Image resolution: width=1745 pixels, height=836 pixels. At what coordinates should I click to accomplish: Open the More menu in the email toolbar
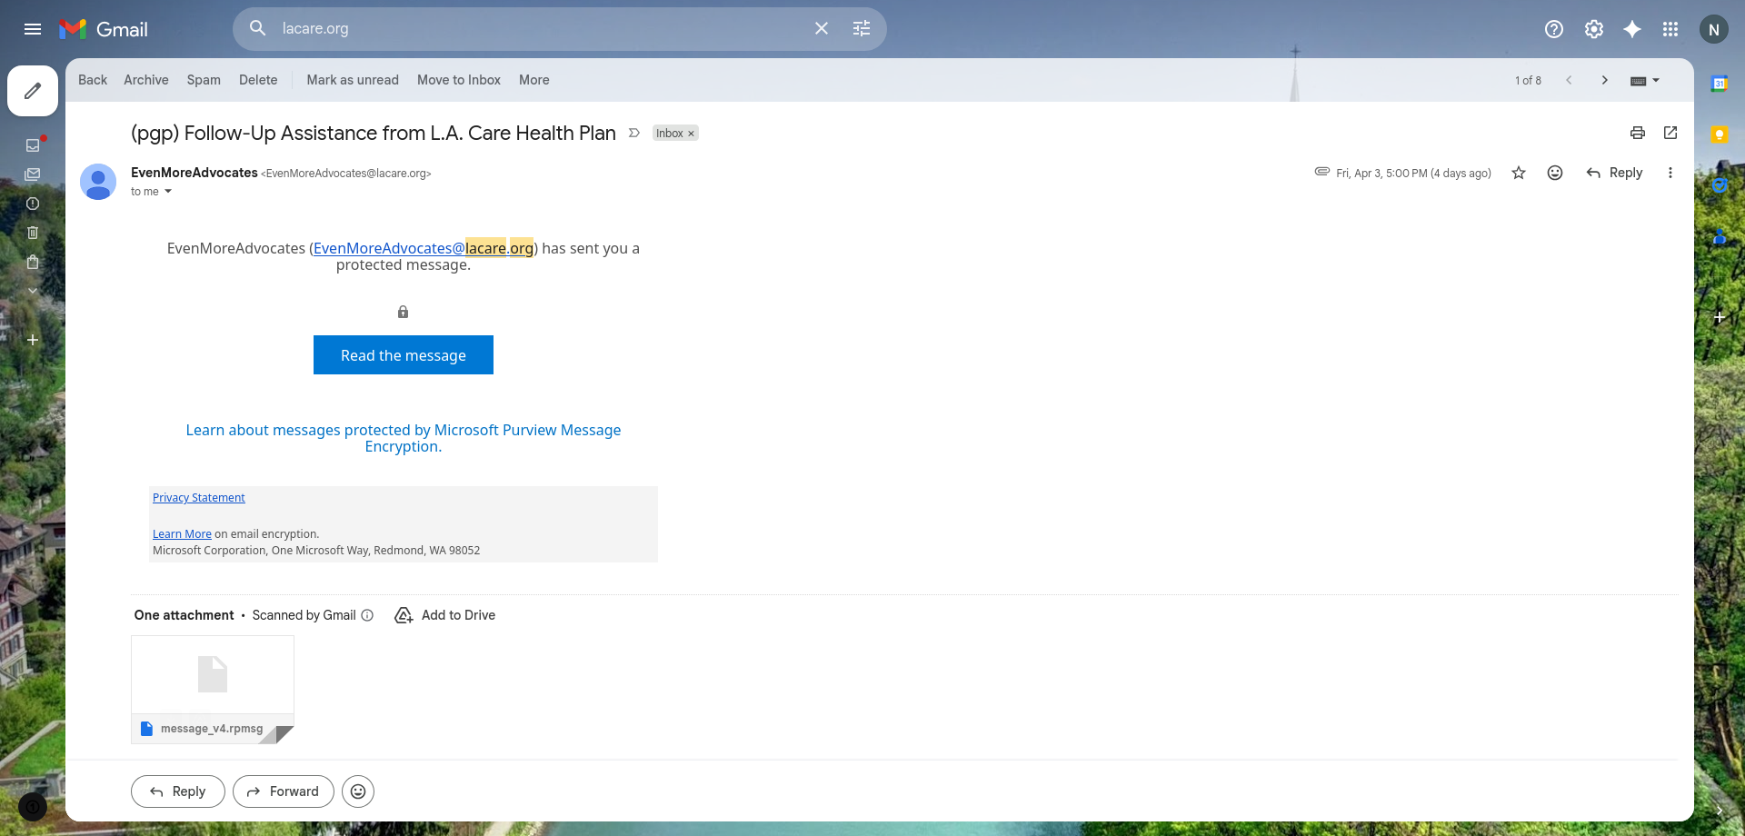533,80
